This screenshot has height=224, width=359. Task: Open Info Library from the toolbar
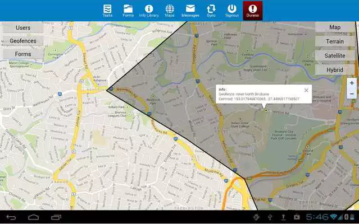point(149,10)
